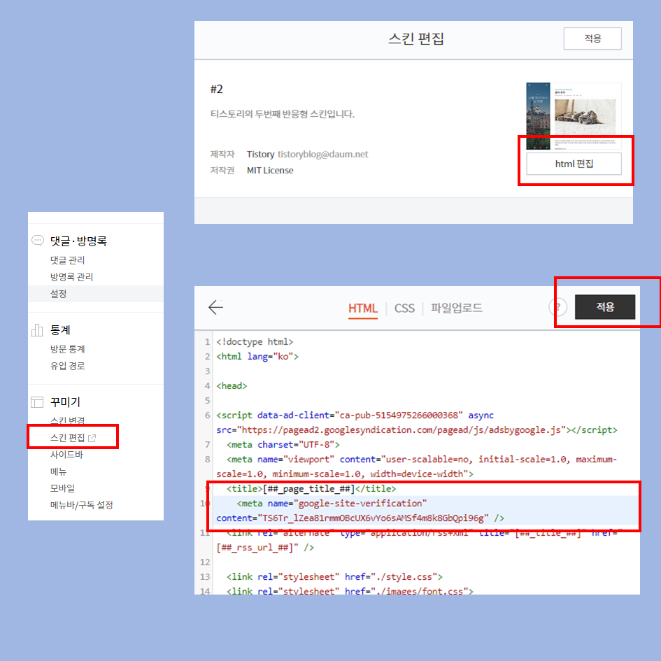Click the Tistory author name

[260, 155]
